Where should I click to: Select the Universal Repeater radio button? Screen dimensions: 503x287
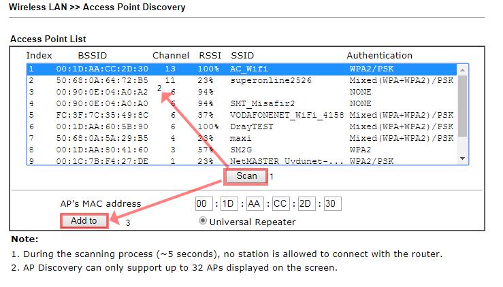(202, 222)
